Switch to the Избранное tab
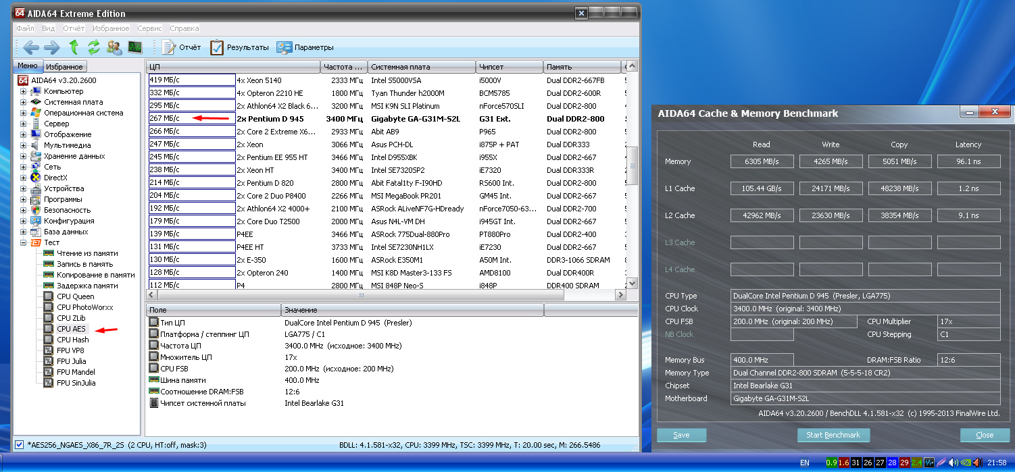This screenshot has width=1015, height=472. 66,67
